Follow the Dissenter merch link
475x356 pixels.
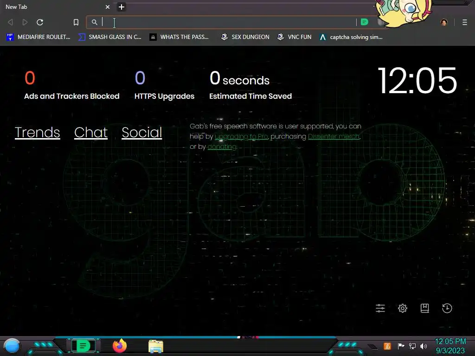(x=334, y=137)
